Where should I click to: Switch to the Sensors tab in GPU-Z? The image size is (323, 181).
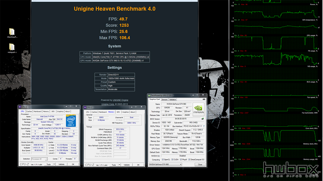[x=164, y=100]
